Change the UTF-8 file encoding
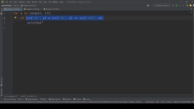 163,102
